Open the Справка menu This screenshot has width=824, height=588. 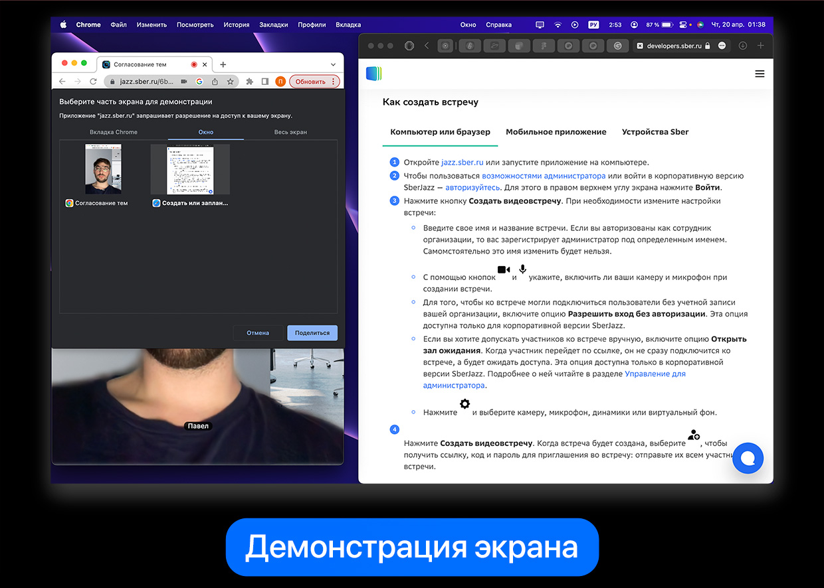(x=499, y=25)
